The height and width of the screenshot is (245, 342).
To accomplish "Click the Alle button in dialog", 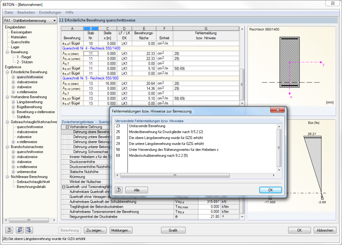I will 136,190.
